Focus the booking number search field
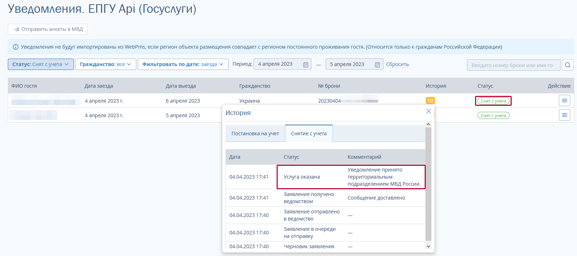Screen dimensions: 577x256 click(x=513, y=65)
